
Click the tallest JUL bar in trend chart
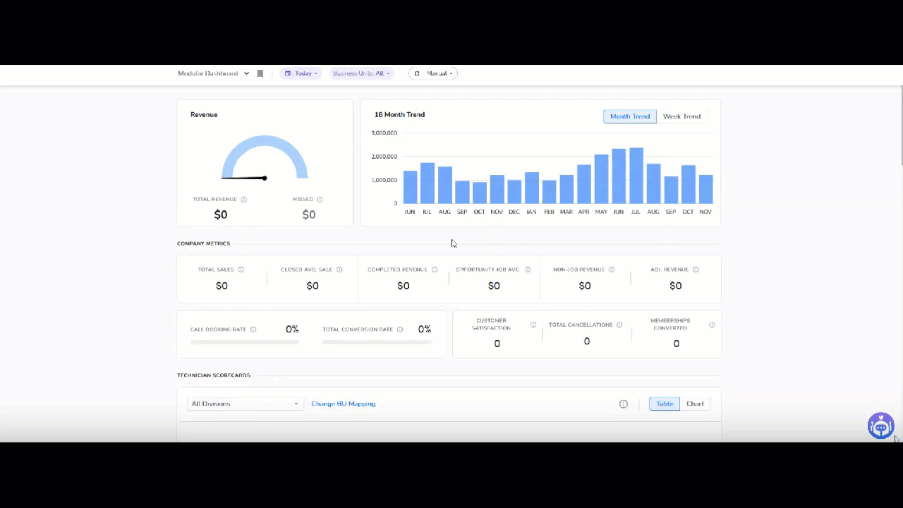coord(636,176)
